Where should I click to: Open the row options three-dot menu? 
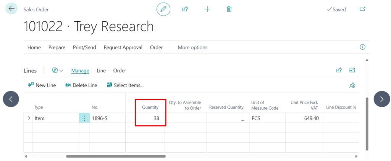click(84, 118)
